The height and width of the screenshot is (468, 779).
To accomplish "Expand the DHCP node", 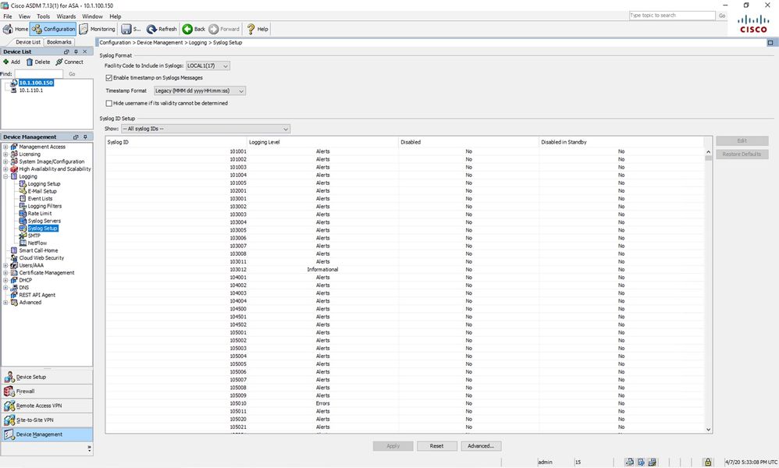I will (5, 280).
